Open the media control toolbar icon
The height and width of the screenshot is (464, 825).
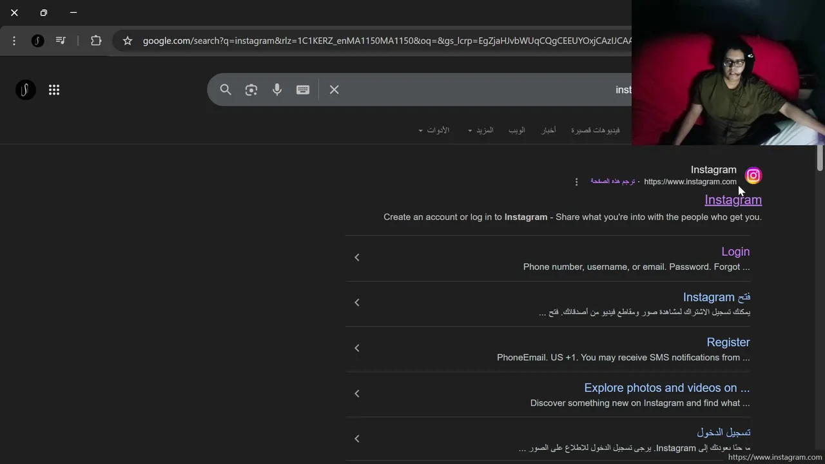(61, 41)
